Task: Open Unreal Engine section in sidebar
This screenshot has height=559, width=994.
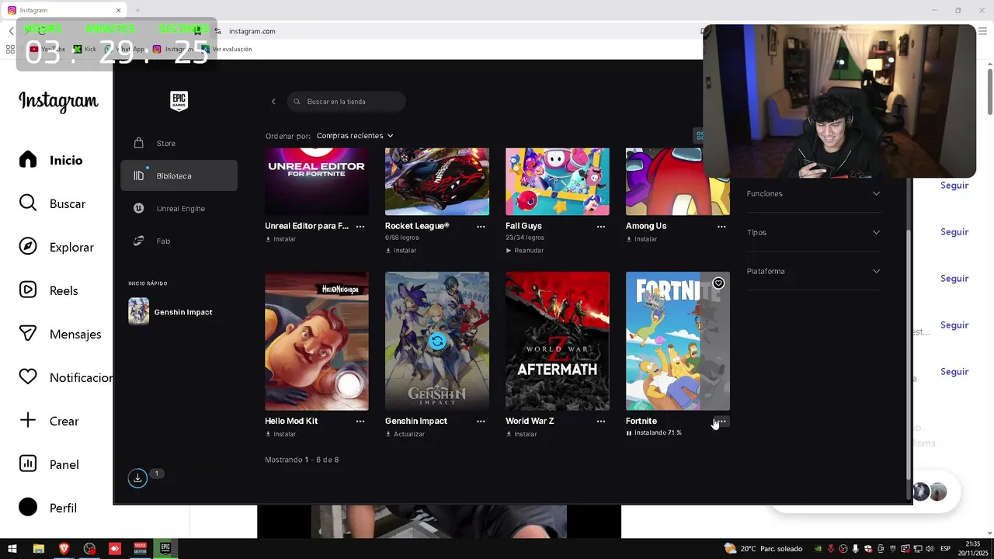Action: (x=179, y=208)
